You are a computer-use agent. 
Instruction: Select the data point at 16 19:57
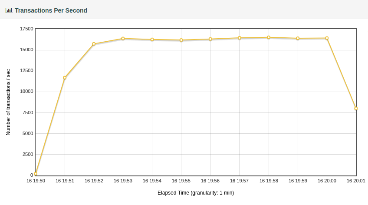(x=240, y=38)
